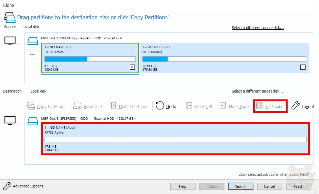Viewport: 319px width, 194px height.
Task: Click the Float Right label
Action: (x=239, y=106)
